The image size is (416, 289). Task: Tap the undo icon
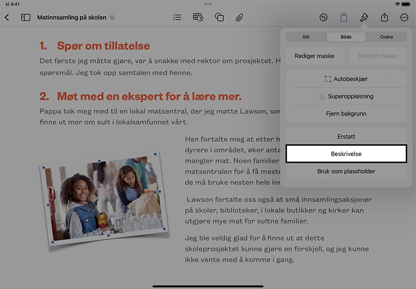tap(323, 17)
